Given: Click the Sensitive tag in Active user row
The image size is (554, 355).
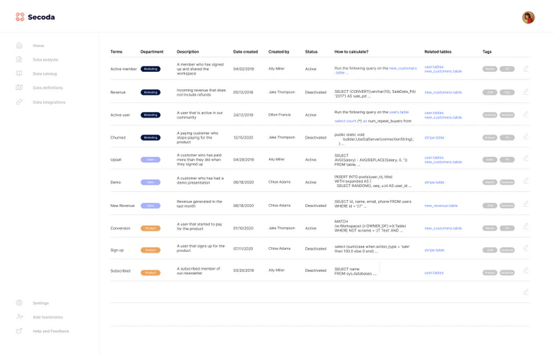Looking at the screenshot, I should 507,115.
